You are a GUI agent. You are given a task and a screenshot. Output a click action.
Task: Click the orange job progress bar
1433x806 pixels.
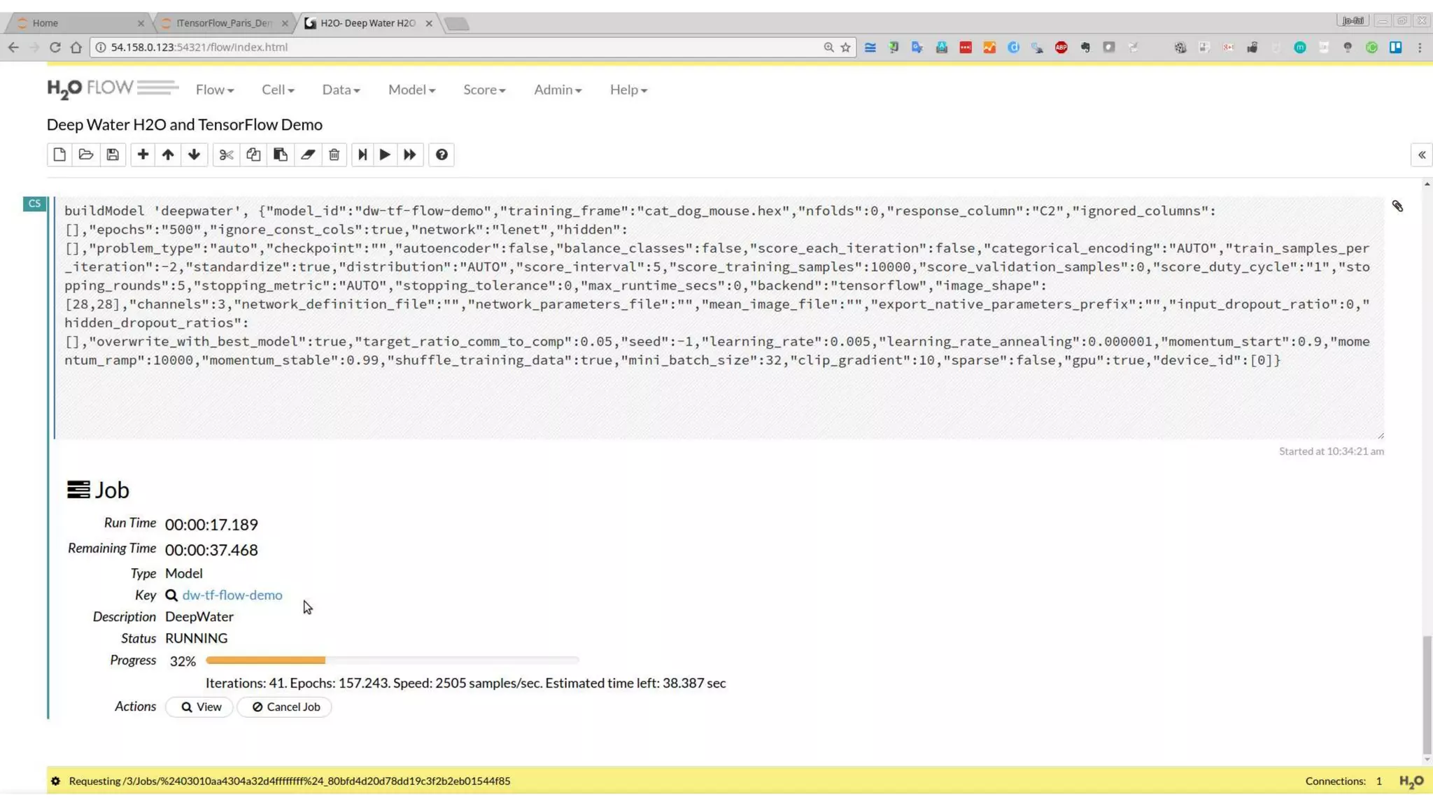[266, 660]
